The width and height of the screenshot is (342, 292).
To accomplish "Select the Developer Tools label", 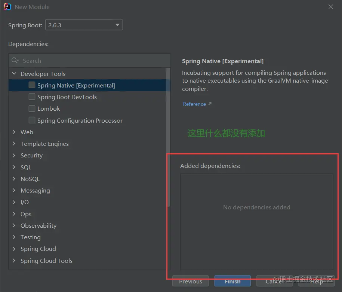I will pos(43,74).
